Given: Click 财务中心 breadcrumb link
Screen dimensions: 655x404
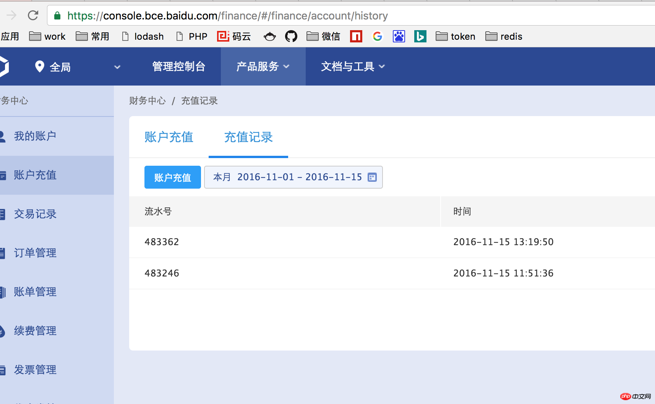Looking at the screenshot, I should tap(148, 100).
